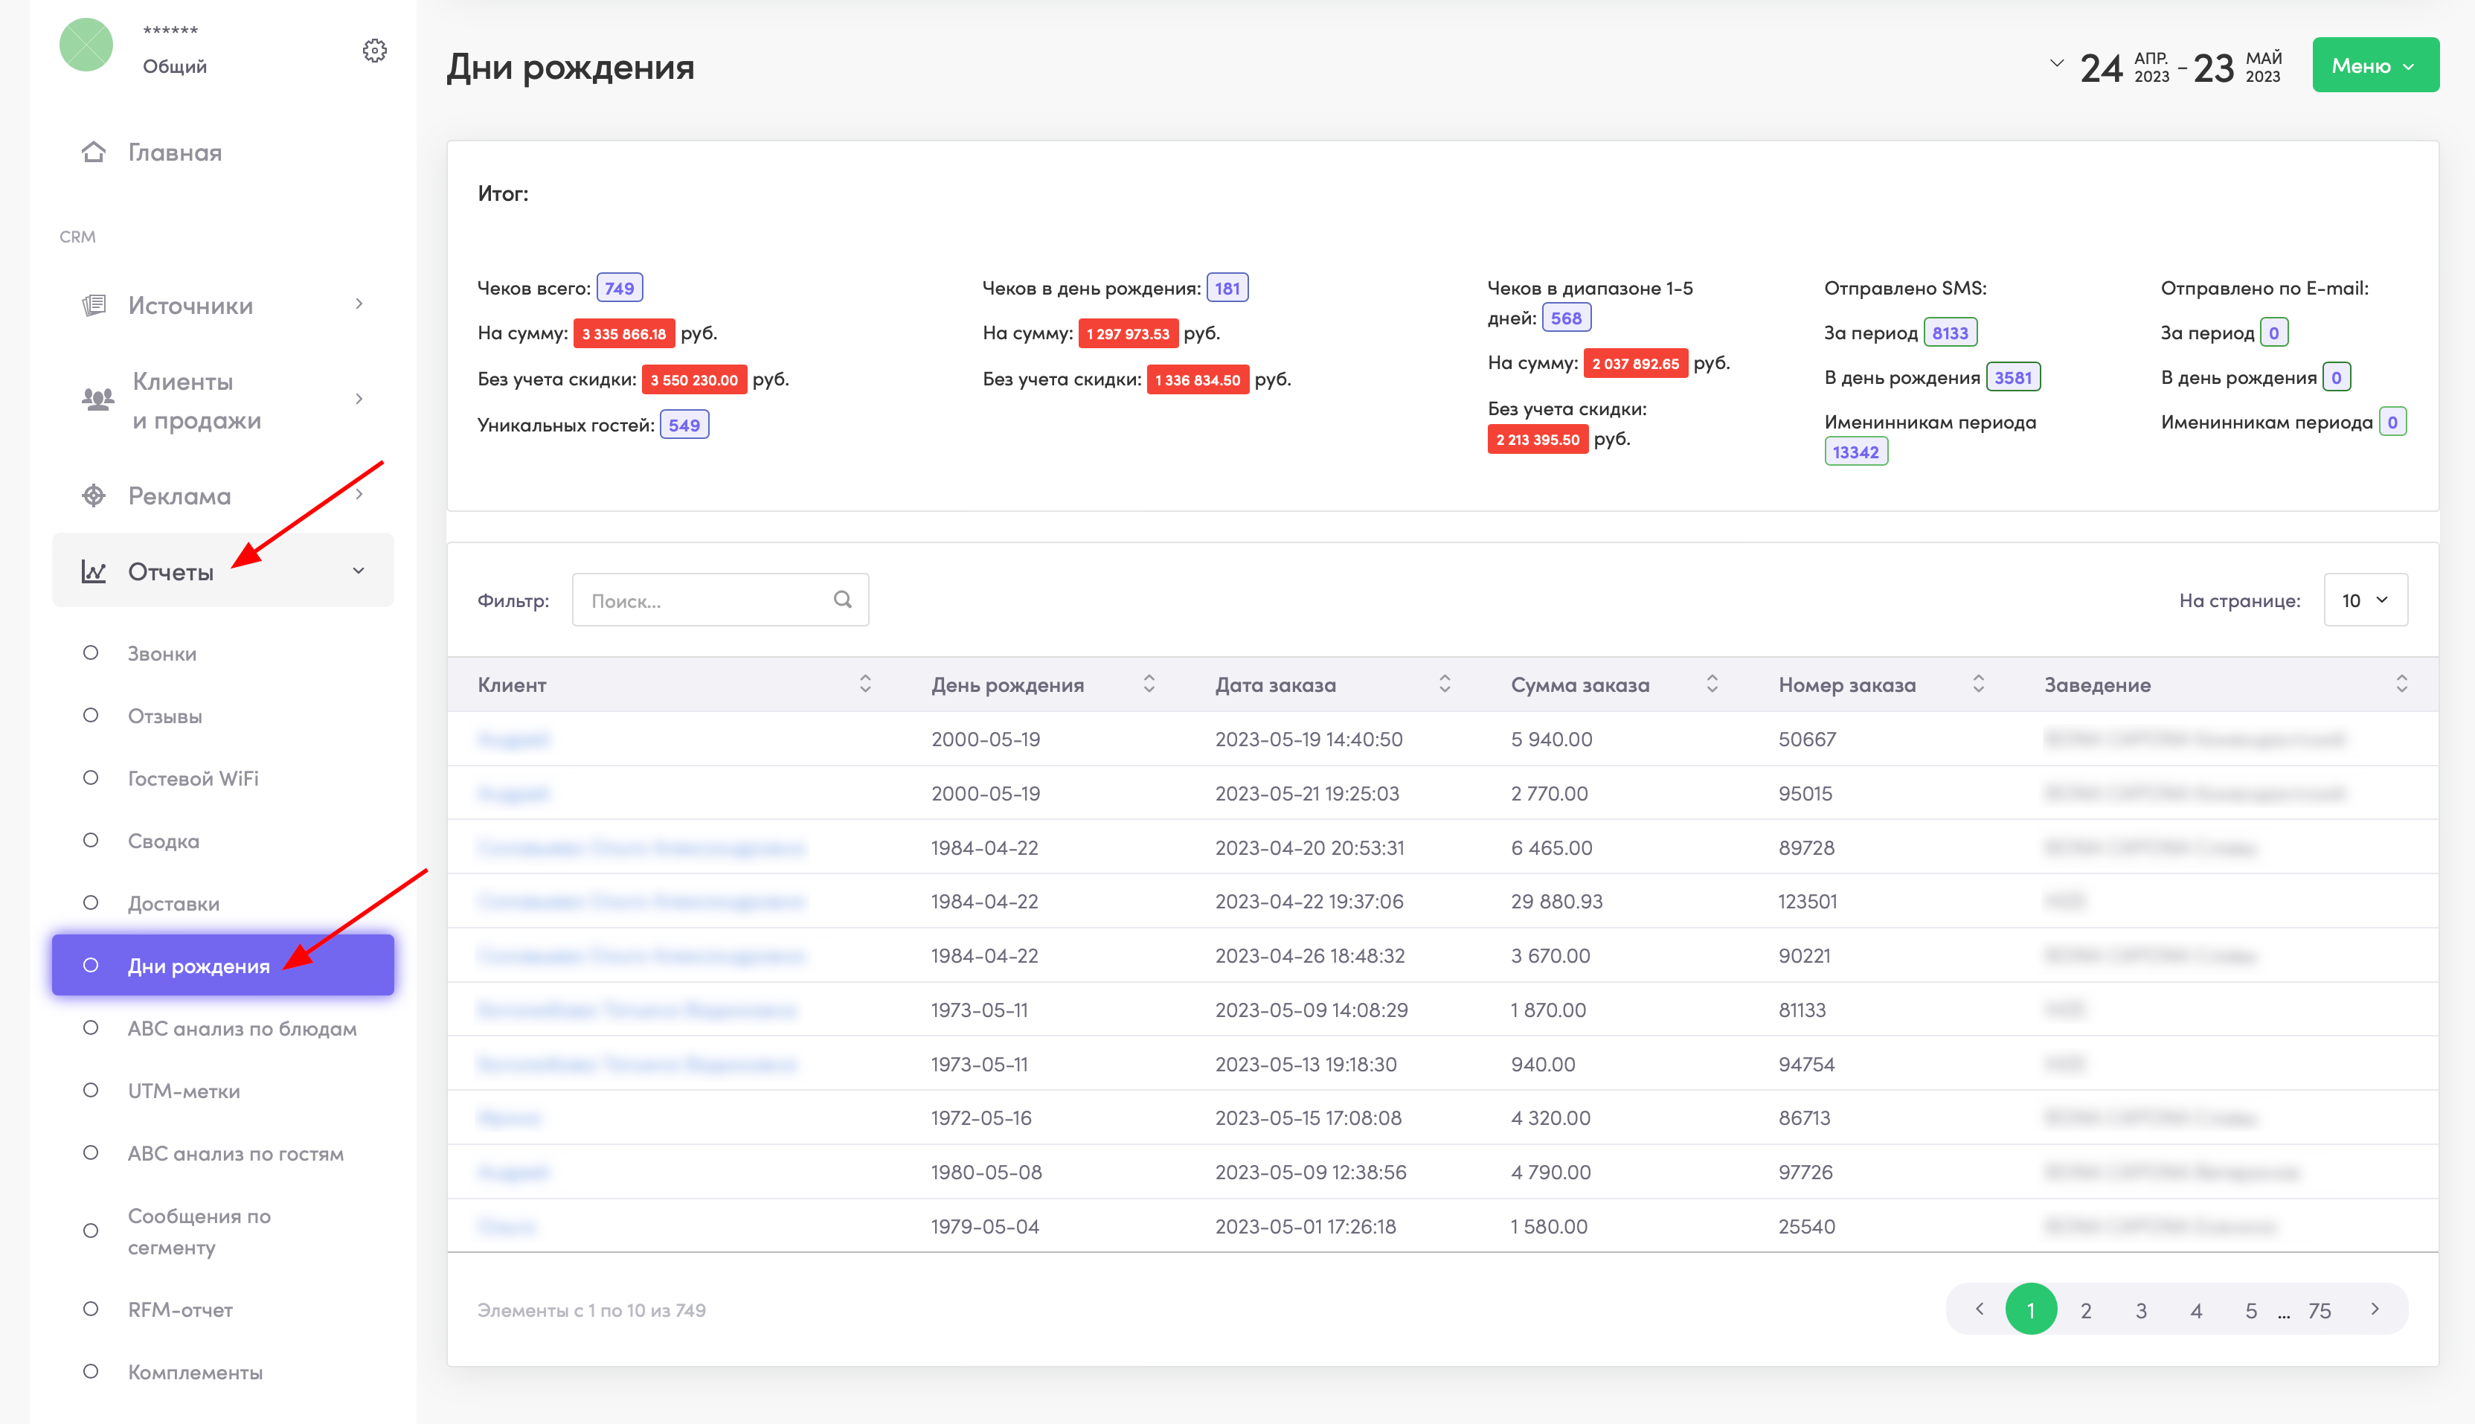The height and width of the screenshot is (1424, 2475).
Task: Go to page 4 of results
Action: tap(2196, 1309)
